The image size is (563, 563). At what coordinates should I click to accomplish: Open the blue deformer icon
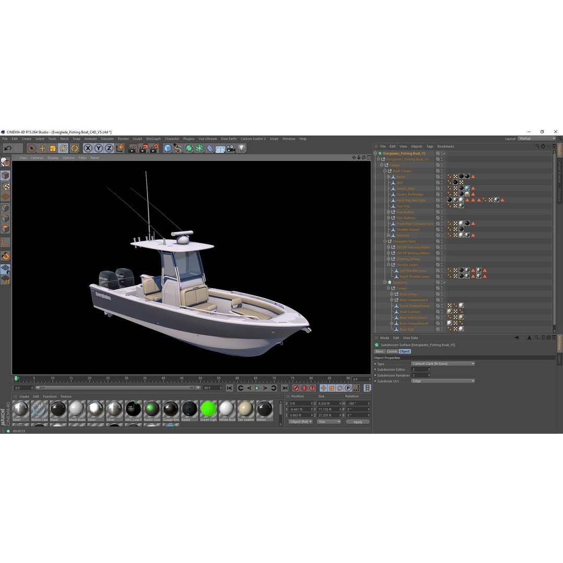coord(210,148)
